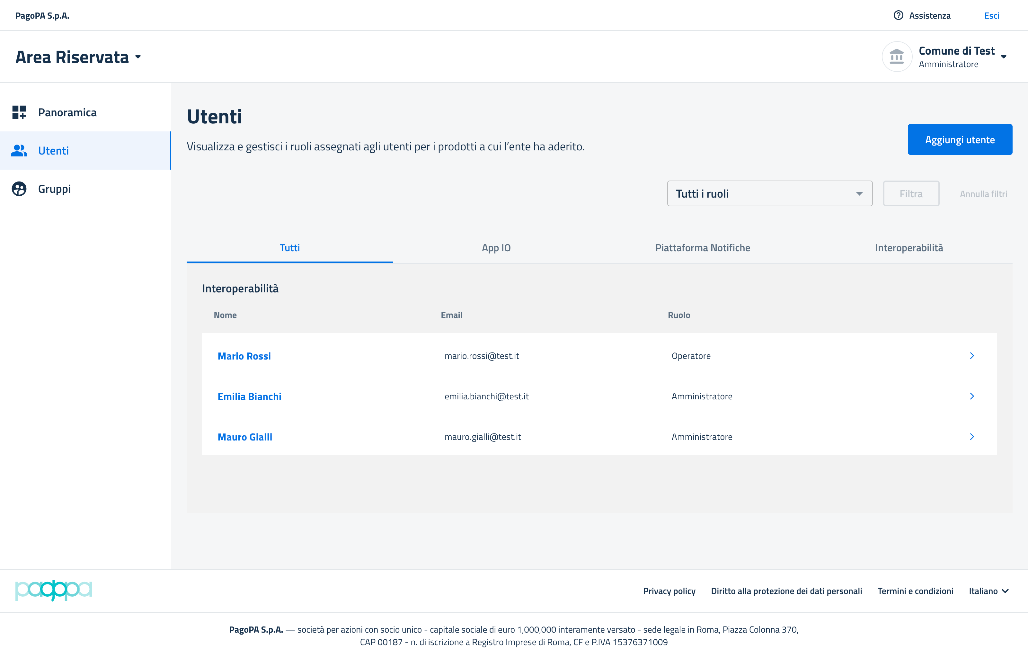Expand the Area Riservata dropdown arrow
Image resolution: width=1028 pixels, height=658 pixels.
[x=138, y=57]
